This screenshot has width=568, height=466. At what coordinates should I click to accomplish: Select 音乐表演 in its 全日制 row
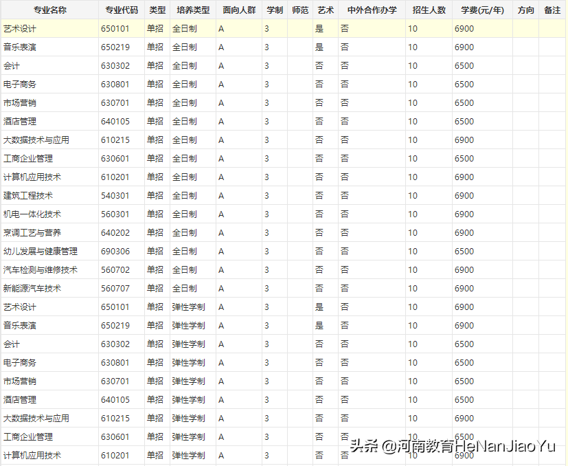pyautogui.click(x=19, y=47)
